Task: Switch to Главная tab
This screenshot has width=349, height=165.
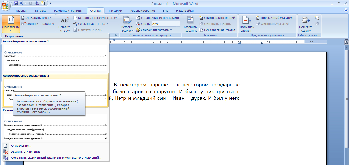Action: 22,11
